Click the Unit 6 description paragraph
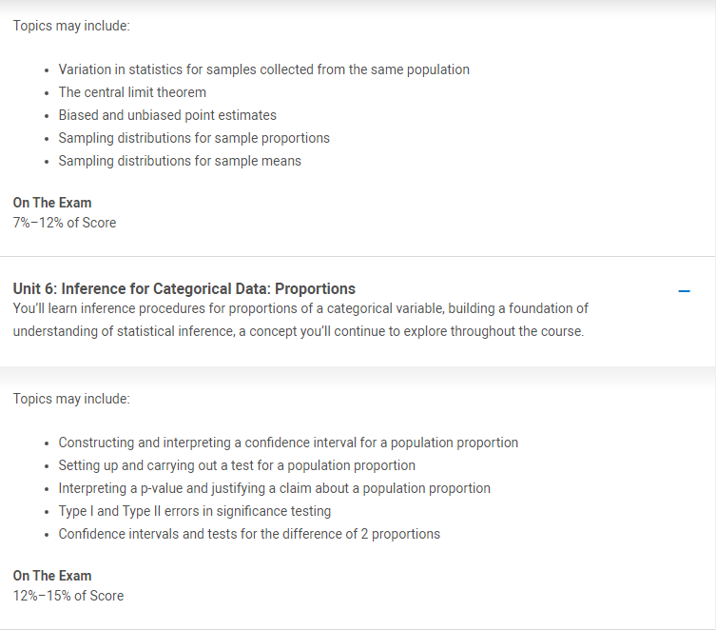The height and width of the screenshot is (630, 716). 300,320
